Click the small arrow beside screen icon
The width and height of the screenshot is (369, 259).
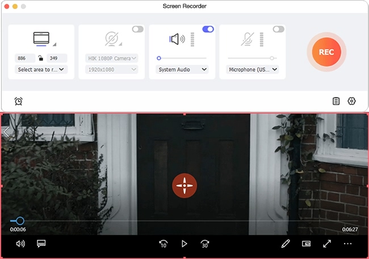click(x=54, y=44)
